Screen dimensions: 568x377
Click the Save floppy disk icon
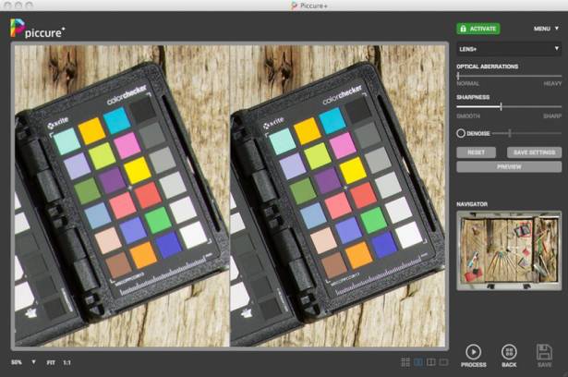click(x=544, y=352)
